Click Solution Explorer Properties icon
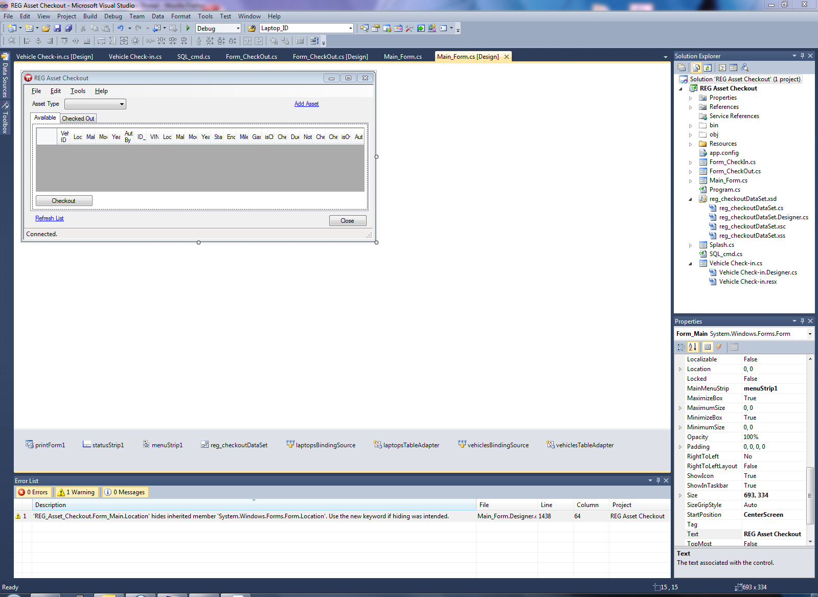The height and width of the screenshot is (597, 818). click(x=681, y=67)
